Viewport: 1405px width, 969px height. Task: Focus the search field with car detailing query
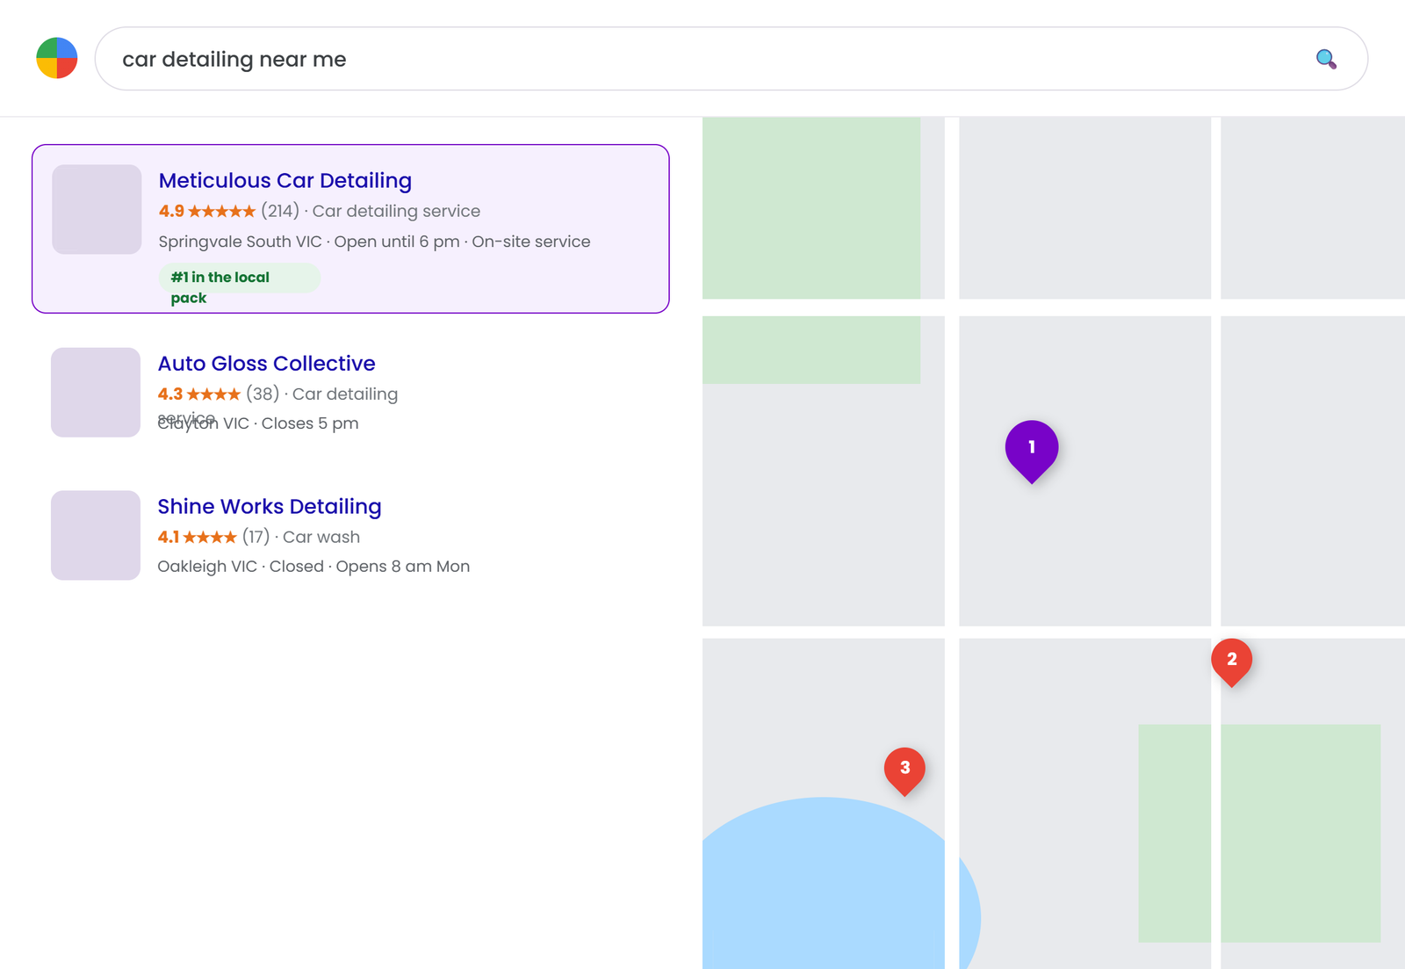tap(731, 59)
